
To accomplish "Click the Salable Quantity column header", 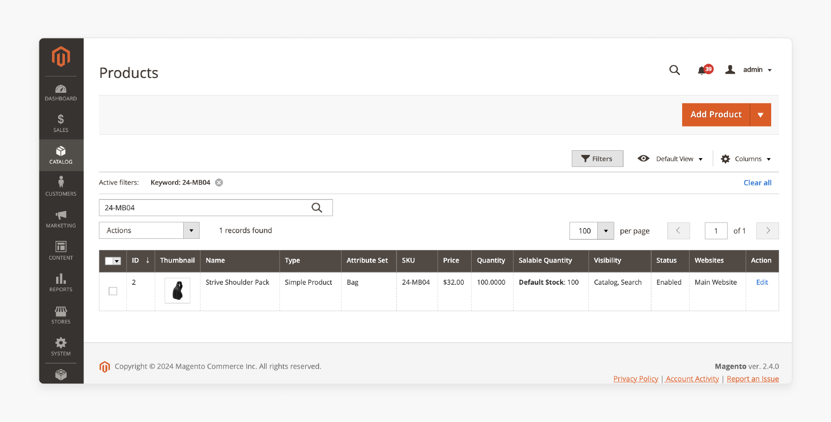I will pyautogui.click(x=551, y=261).
